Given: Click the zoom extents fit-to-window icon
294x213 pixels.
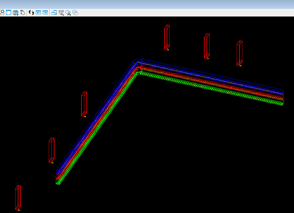Looking at the screenshot, I should coord(9,13).
